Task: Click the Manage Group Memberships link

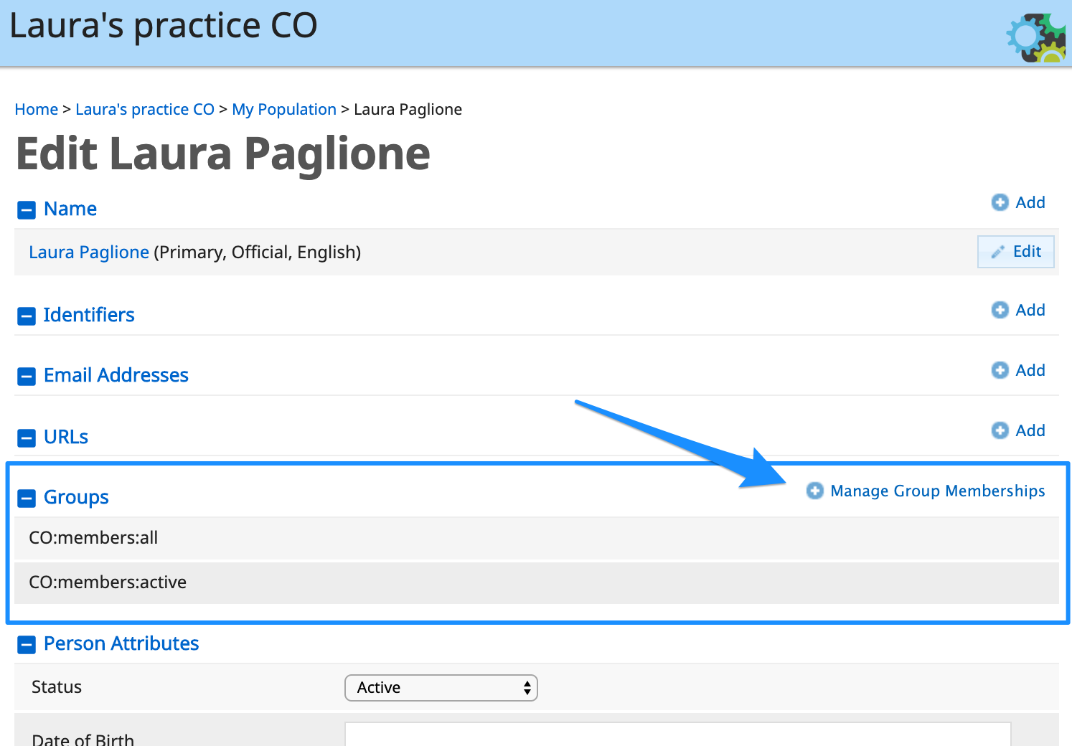Action: [x=937, y=491]
